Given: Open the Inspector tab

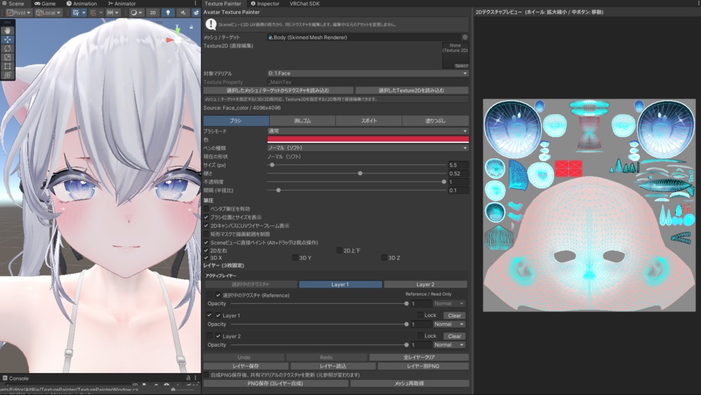Looking at the screenshot, I should click(265, 3).
